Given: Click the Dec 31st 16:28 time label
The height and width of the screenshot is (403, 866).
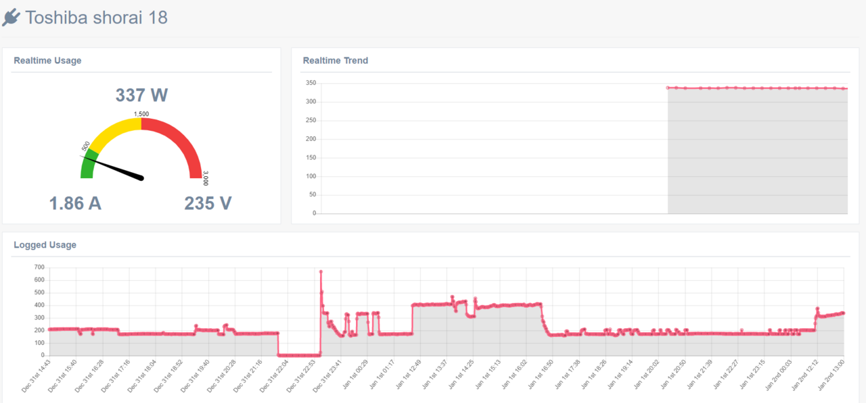Looking at the screenshot, I should point(89,376).
